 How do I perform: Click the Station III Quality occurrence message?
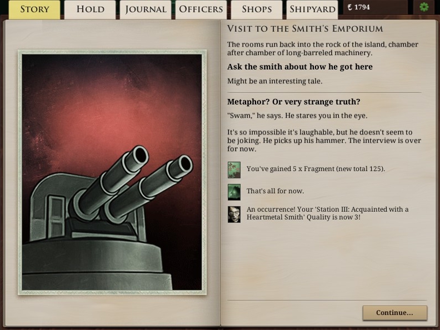click(x=327, y=213)
